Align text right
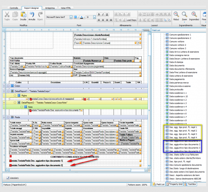Viewport: 208px width, 192px height. tap(107, 20)
